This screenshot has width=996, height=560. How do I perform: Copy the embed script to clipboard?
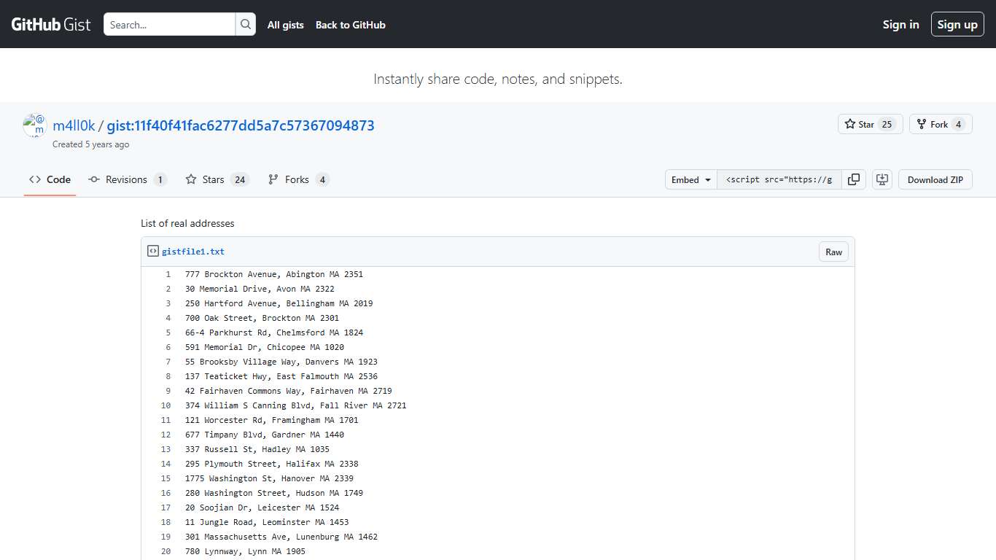point(854,179)
